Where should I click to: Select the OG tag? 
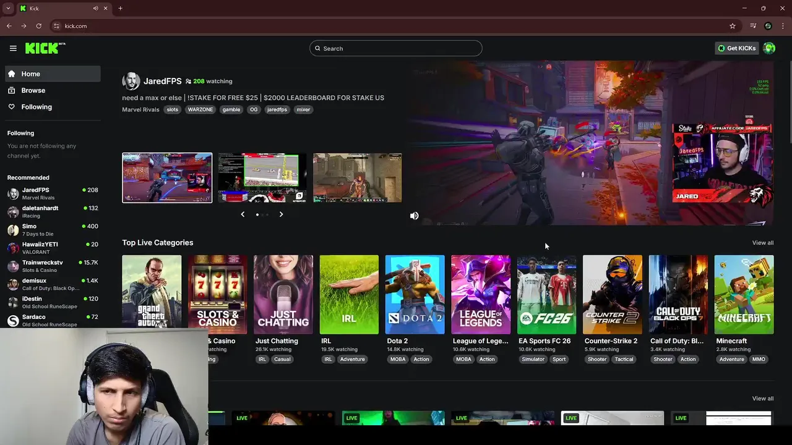tap(254, 109)
